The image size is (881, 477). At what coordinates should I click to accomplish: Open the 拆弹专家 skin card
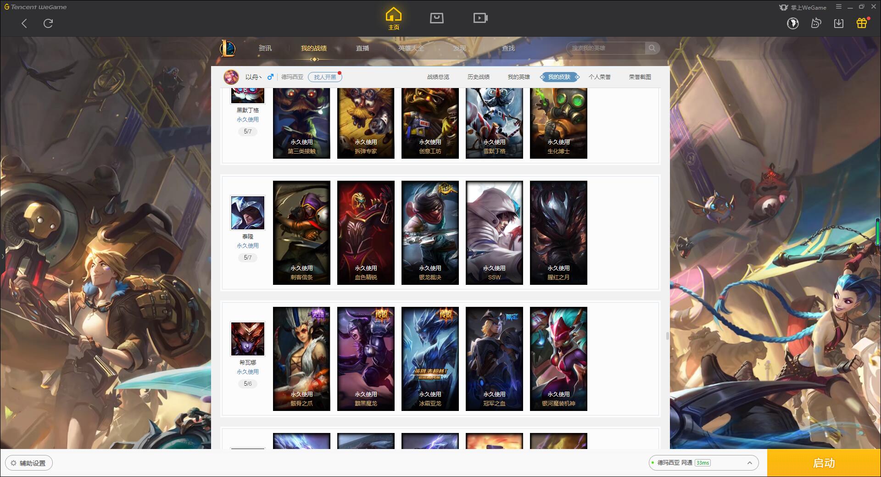tap(366, 123)
